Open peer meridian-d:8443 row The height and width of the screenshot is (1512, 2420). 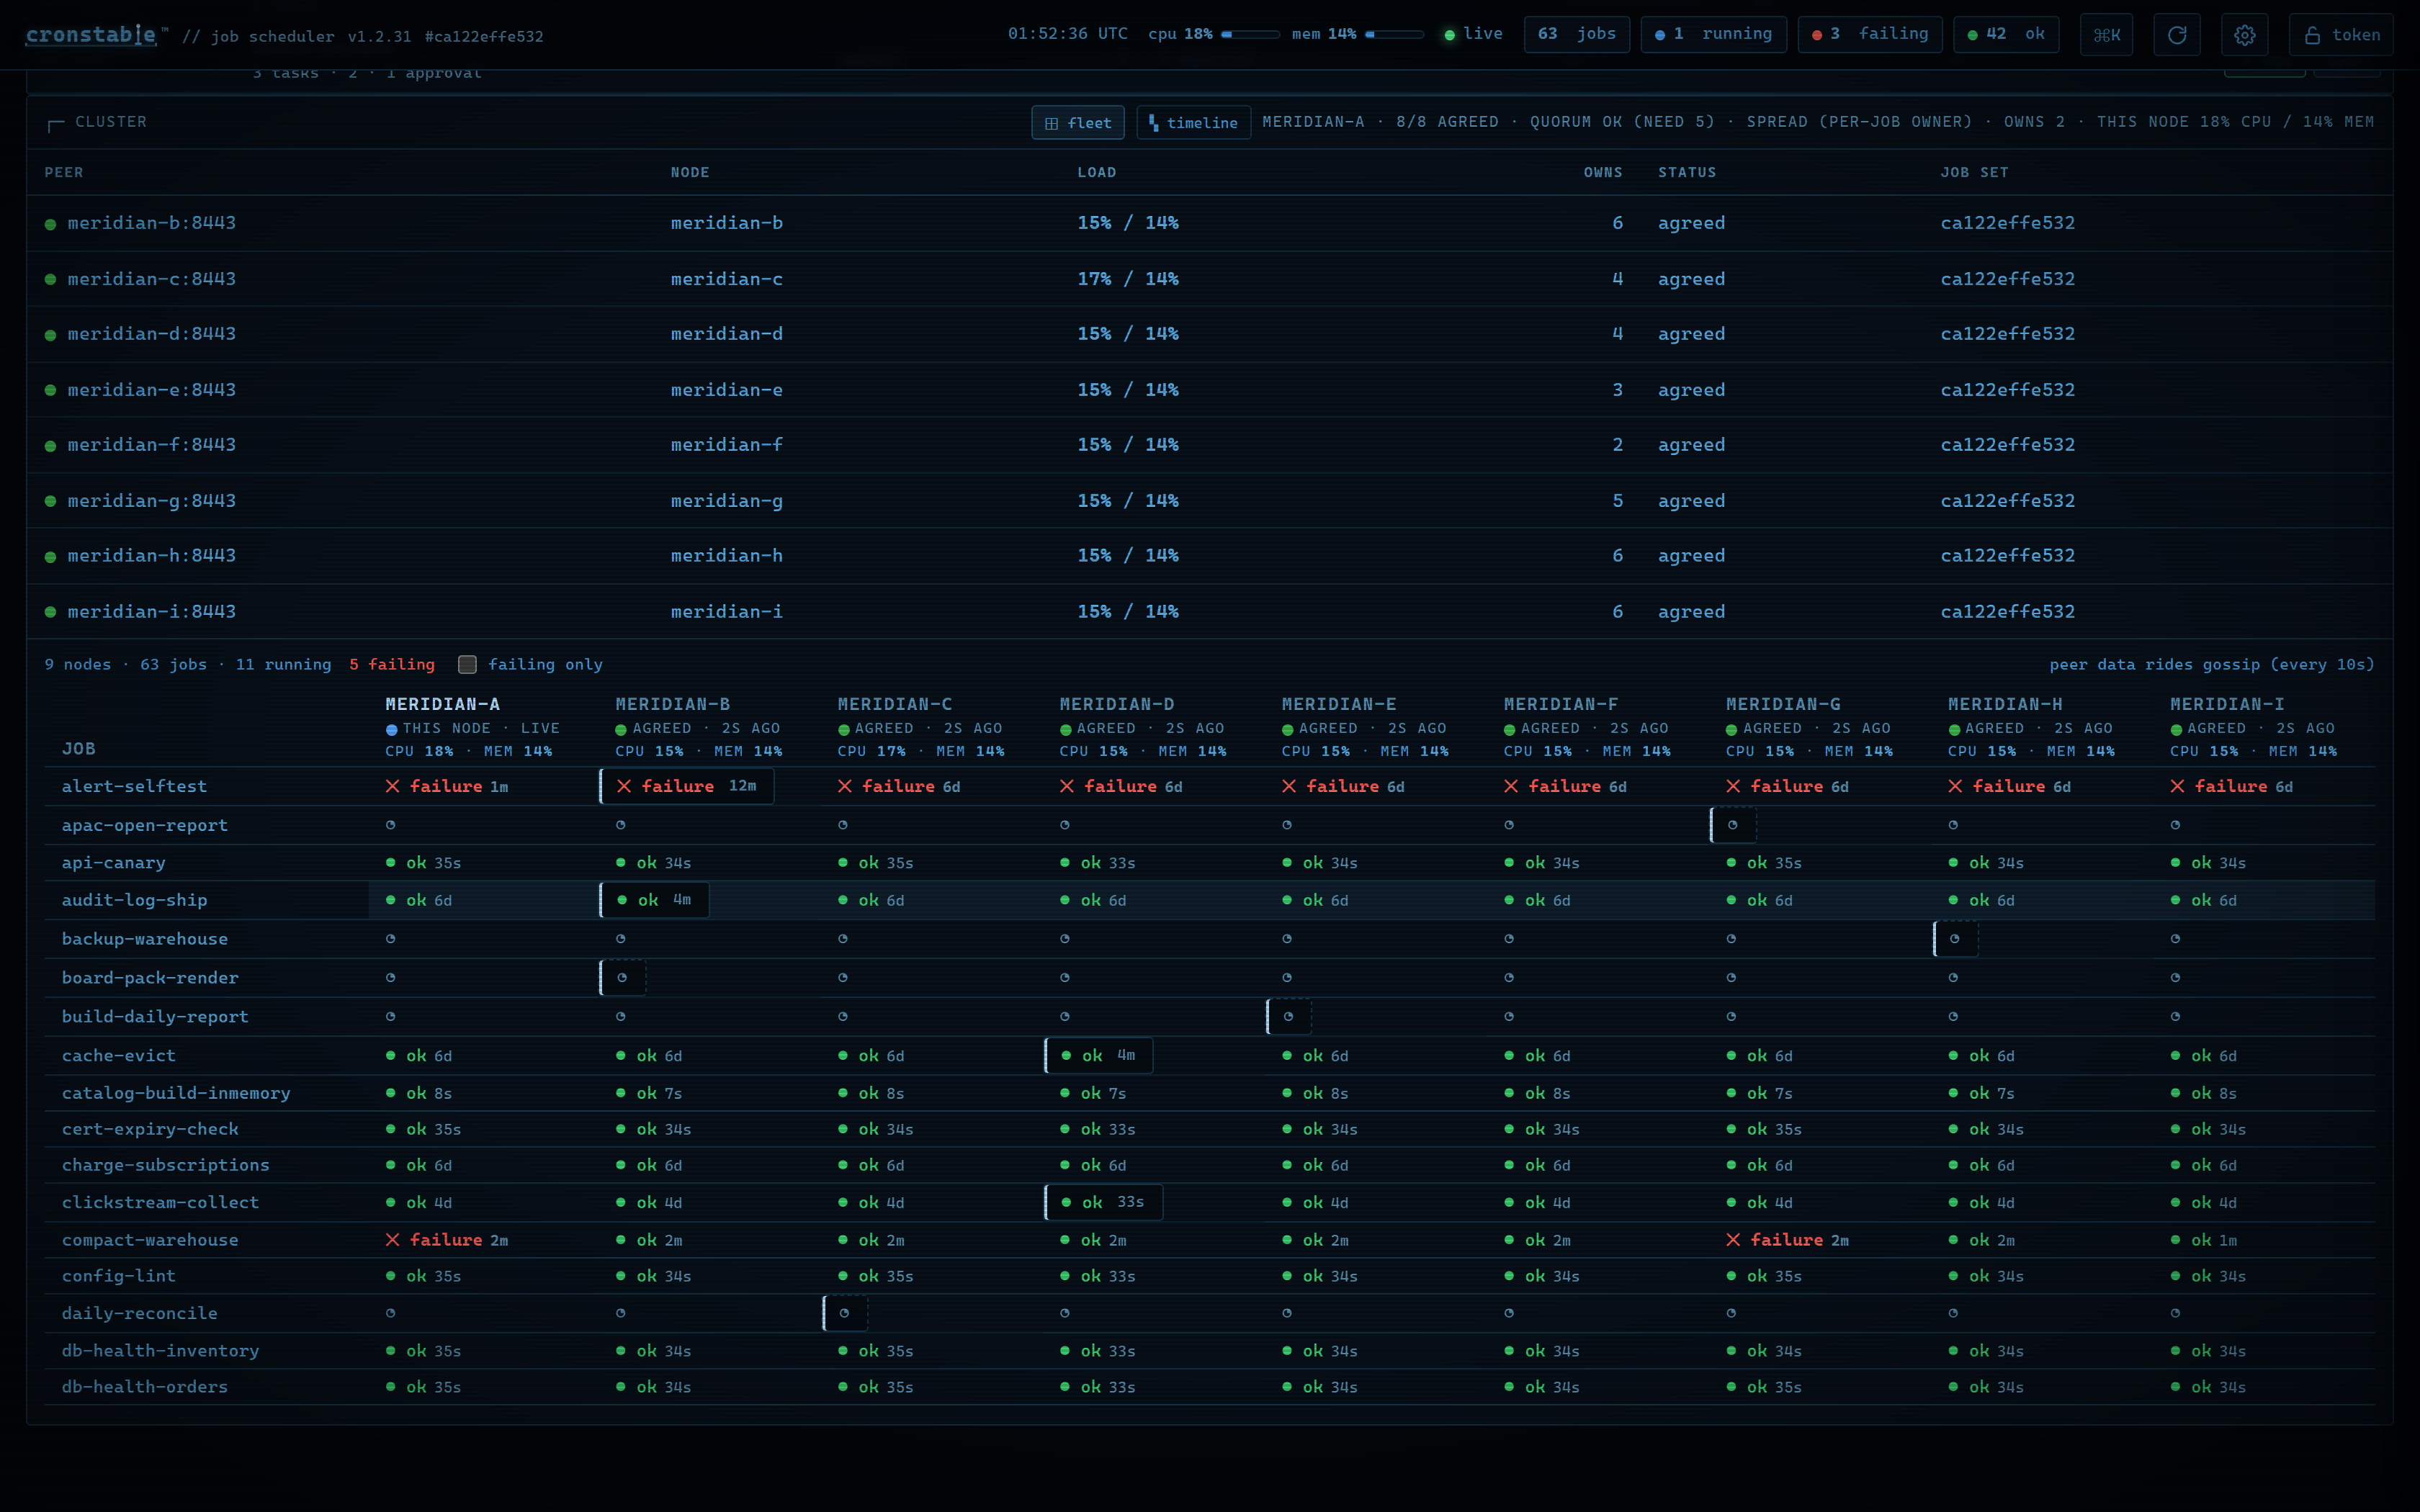pos(1209,334)
